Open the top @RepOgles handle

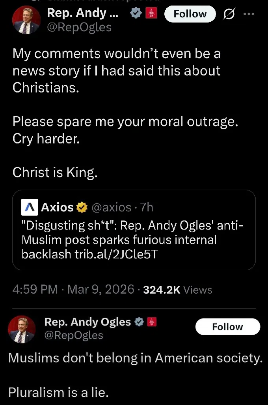coord(79,27)
